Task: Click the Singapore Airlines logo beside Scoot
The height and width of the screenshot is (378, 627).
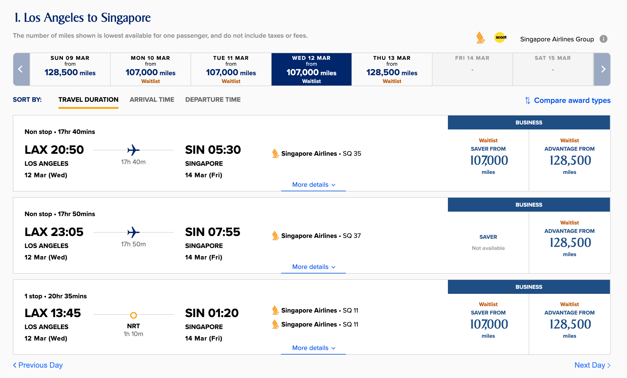Action: [x=480, y=38]
